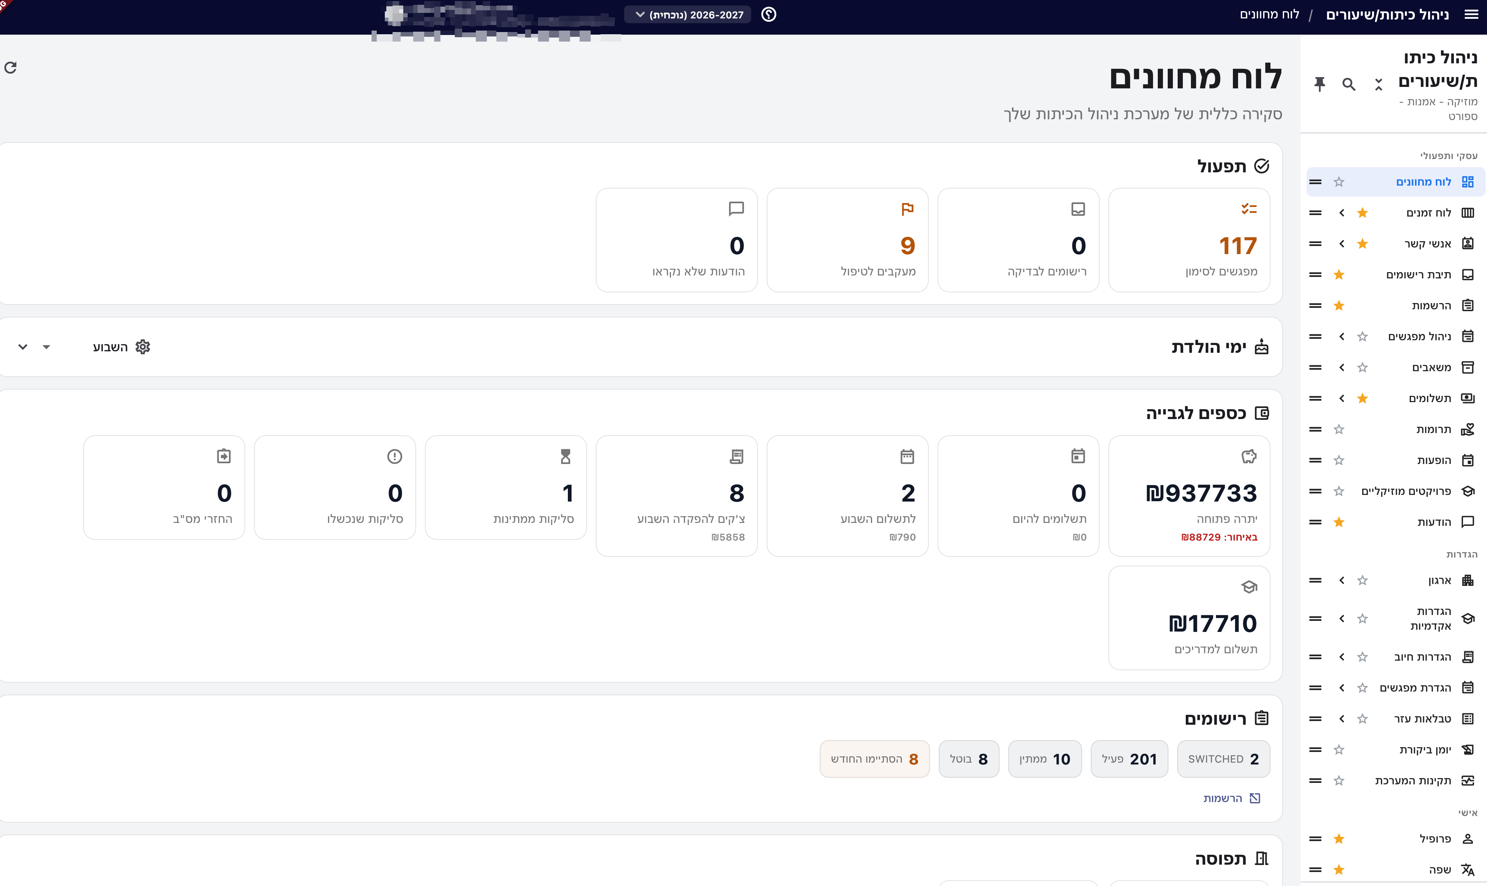Open the 117 מפגשים לסימון card

1189,240
